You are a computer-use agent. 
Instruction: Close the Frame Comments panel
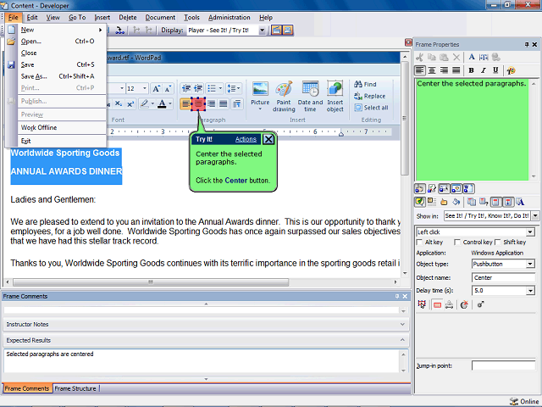tap(405, 296)
